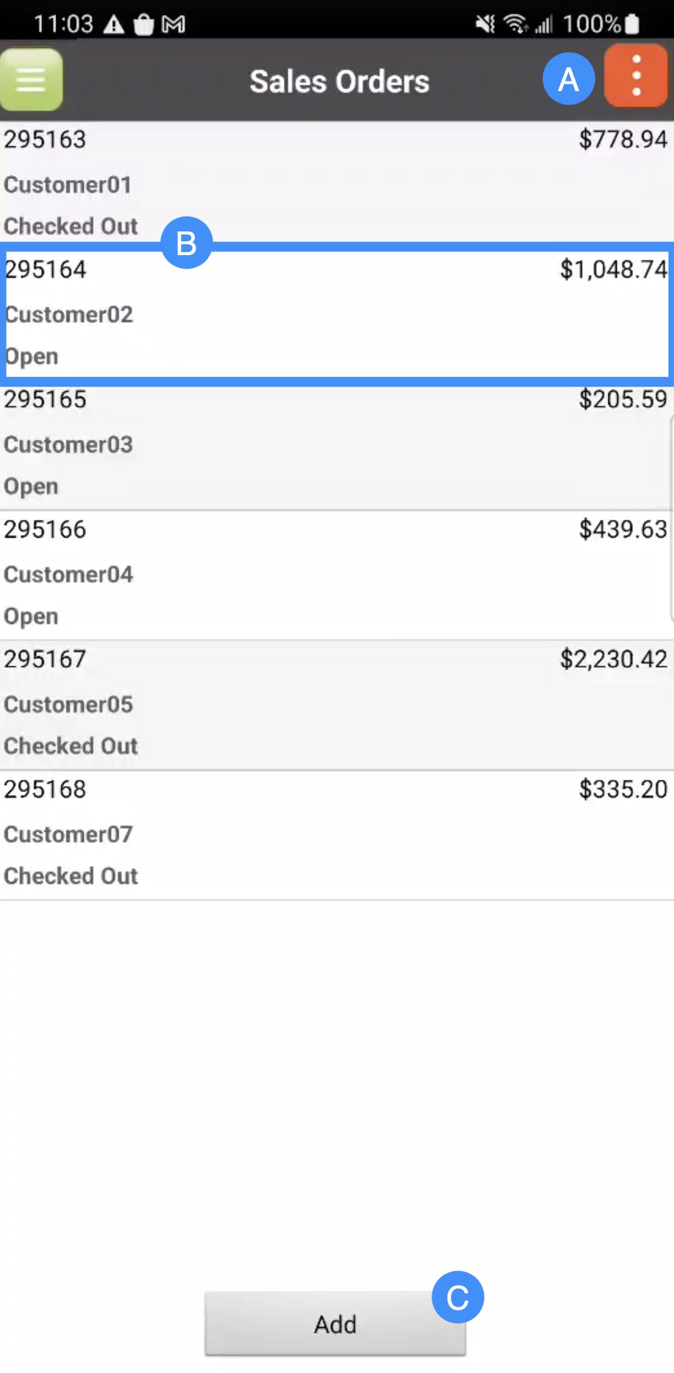Open sales order 295163
674x1373 pixels.
point(336,182)
